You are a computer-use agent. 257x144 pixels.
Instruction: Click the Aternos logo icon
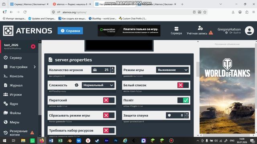[x=8, y=31]
